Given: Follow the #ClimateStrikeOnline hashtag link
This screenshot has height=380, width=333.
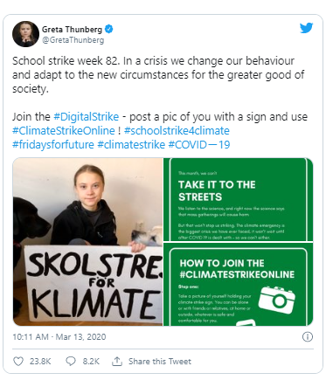Looking at the screenshot, I should tap(64, 130).
